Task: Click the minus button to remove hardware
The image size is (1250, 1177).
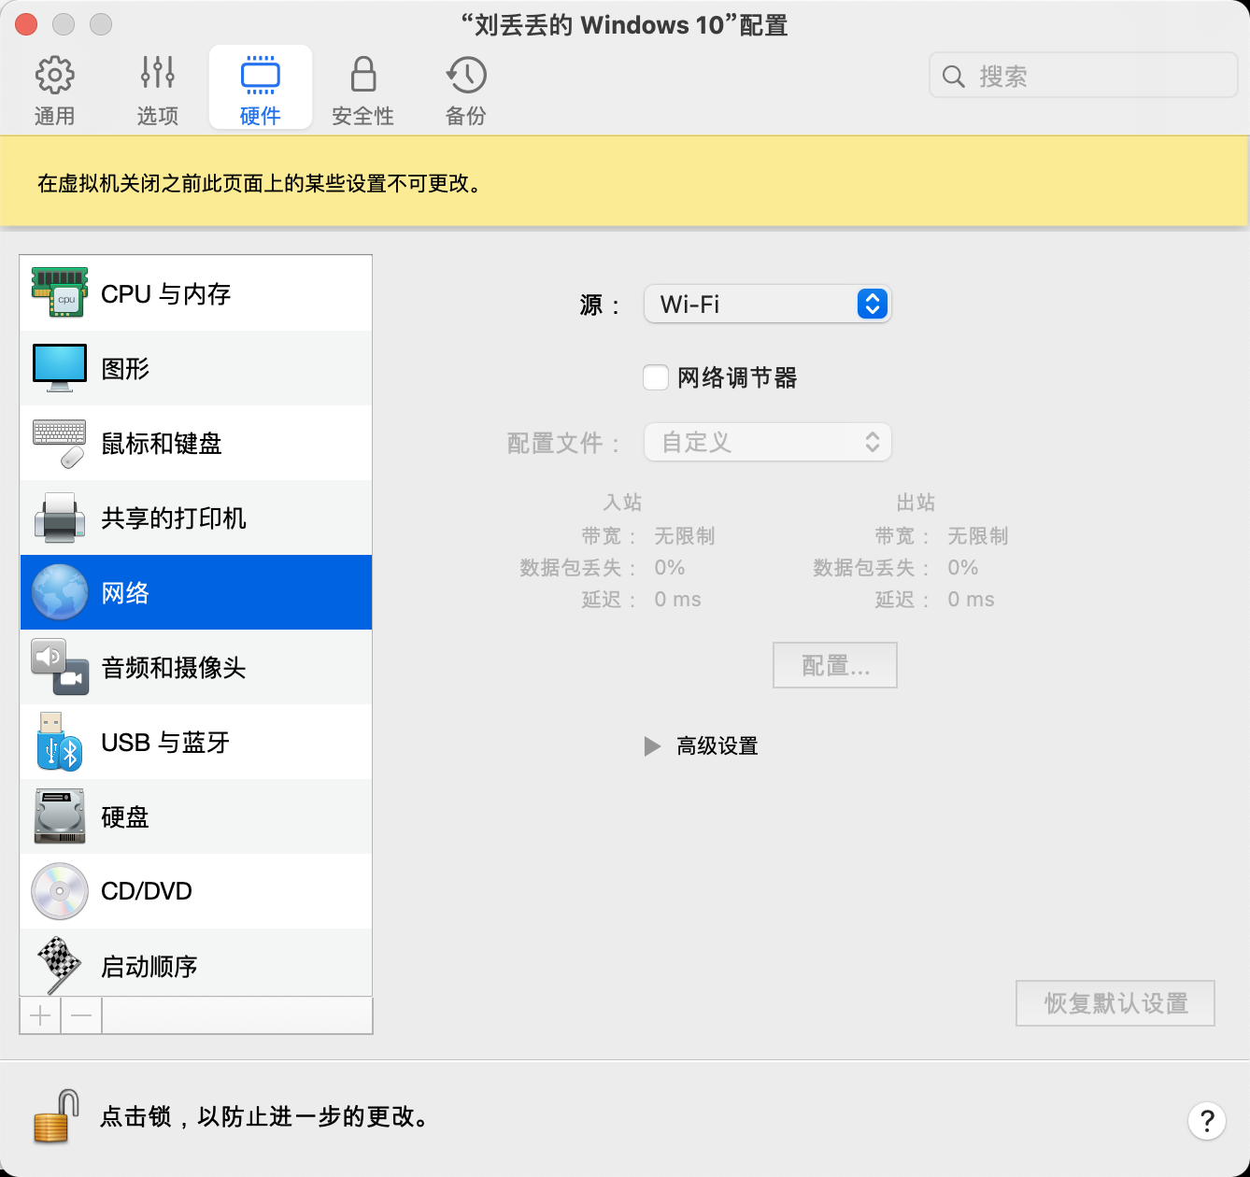Action: [x=81, y=1015]
